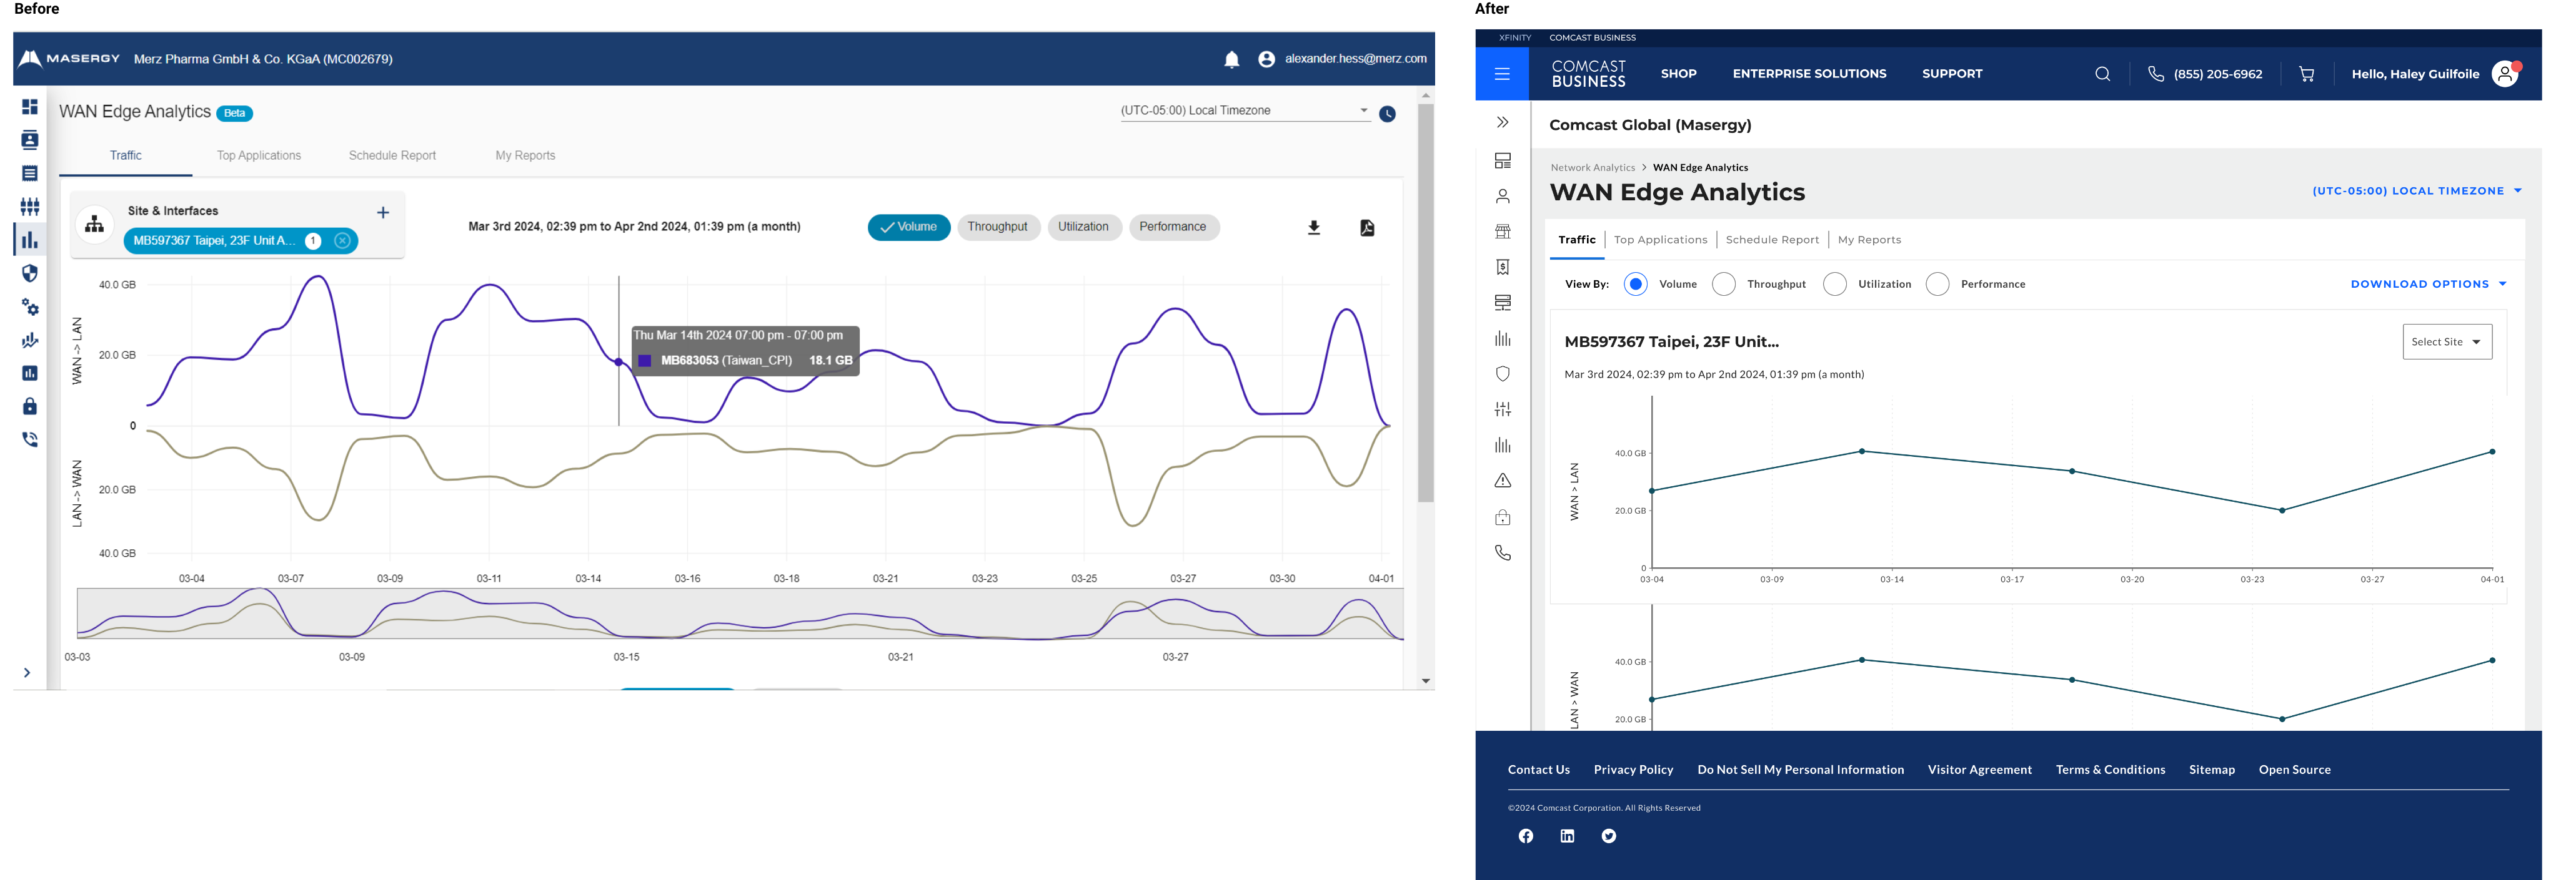Switch to Schedule Report tab in Comcast view

(1772, 240)
